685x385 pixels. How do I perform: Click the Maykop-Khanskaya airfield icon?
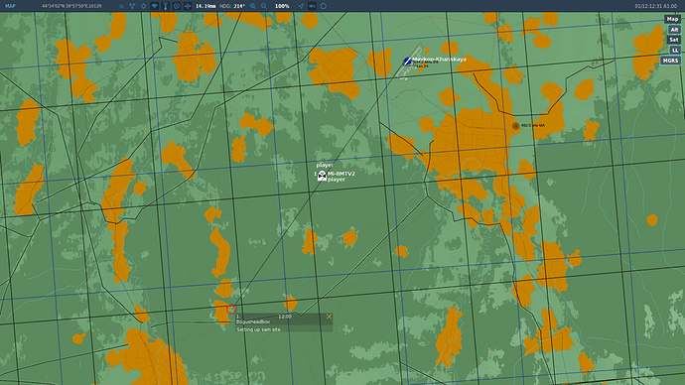407,62
